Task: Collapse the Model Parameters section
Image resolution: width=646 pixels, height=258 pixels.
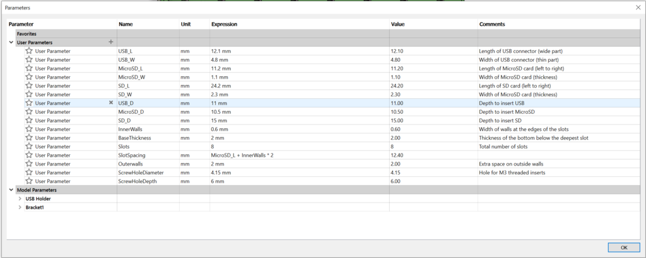Action: point(11,190)
